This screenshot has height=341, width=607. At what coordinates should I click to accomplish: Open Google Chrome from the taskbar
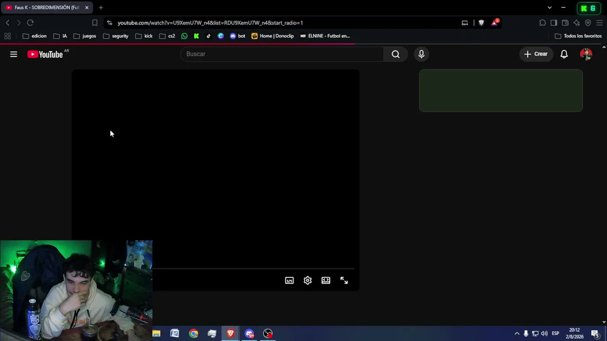click(x=193, y=333)
